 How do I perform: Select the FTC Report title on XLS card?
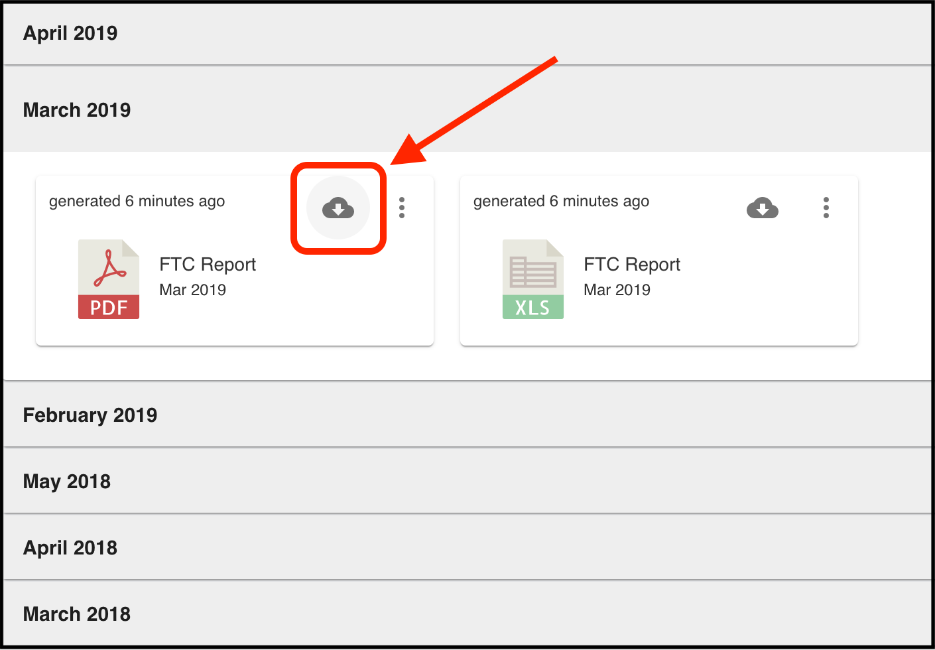pos(632,265)
